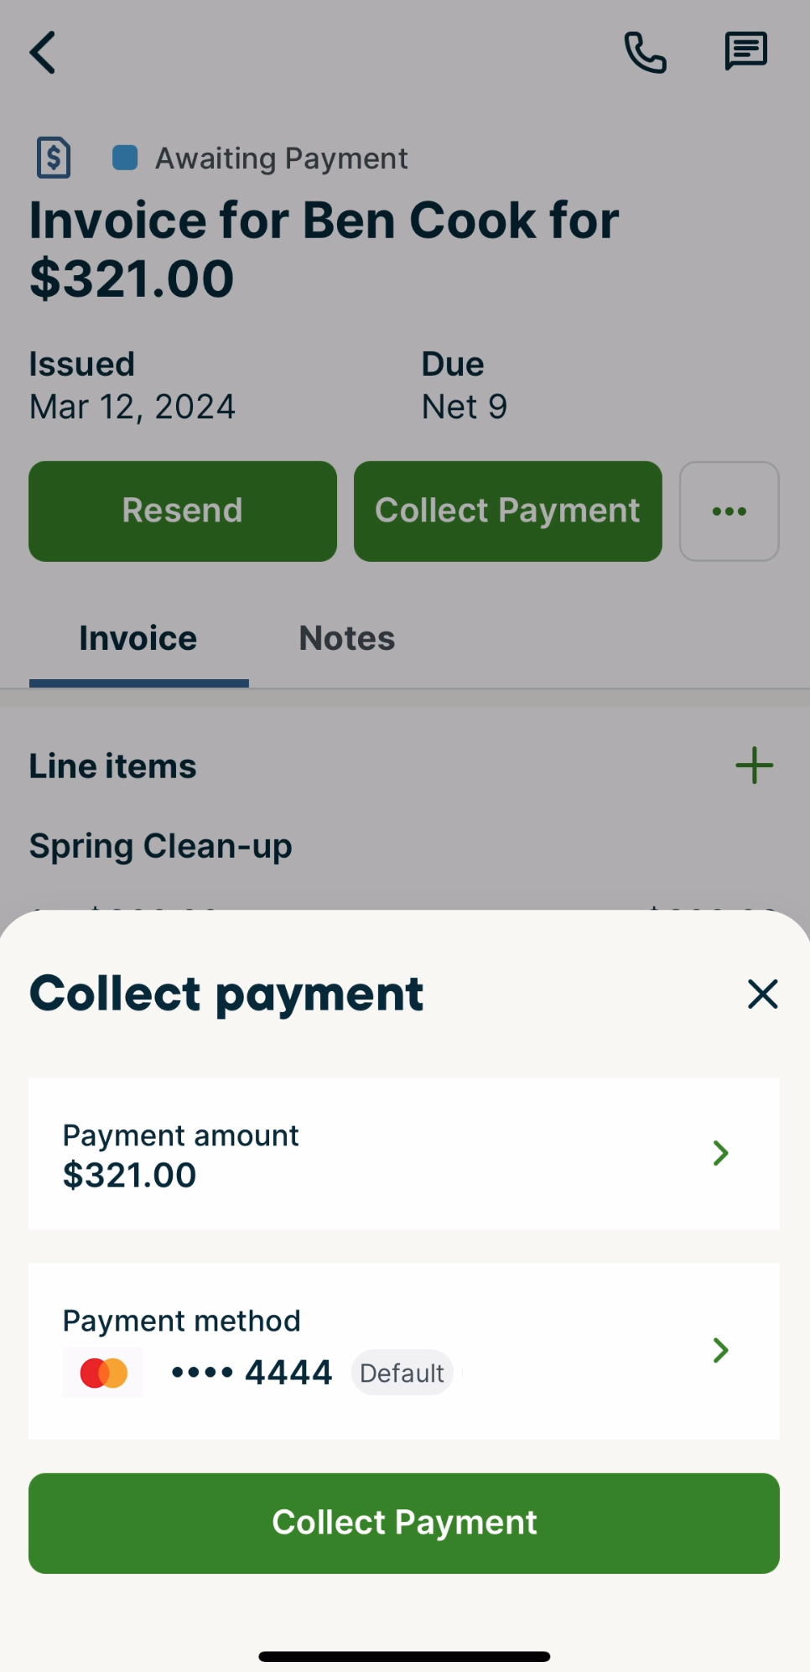Click the invoice dollar document icon
This screenshot has height=1672, width=810.
point(54,158)
